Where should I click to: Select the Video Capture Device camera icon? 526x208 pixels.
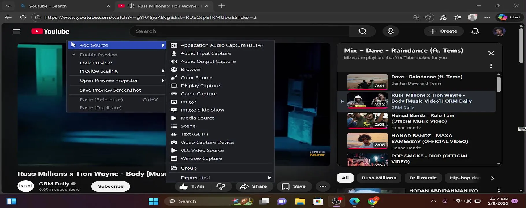point(174,142)
